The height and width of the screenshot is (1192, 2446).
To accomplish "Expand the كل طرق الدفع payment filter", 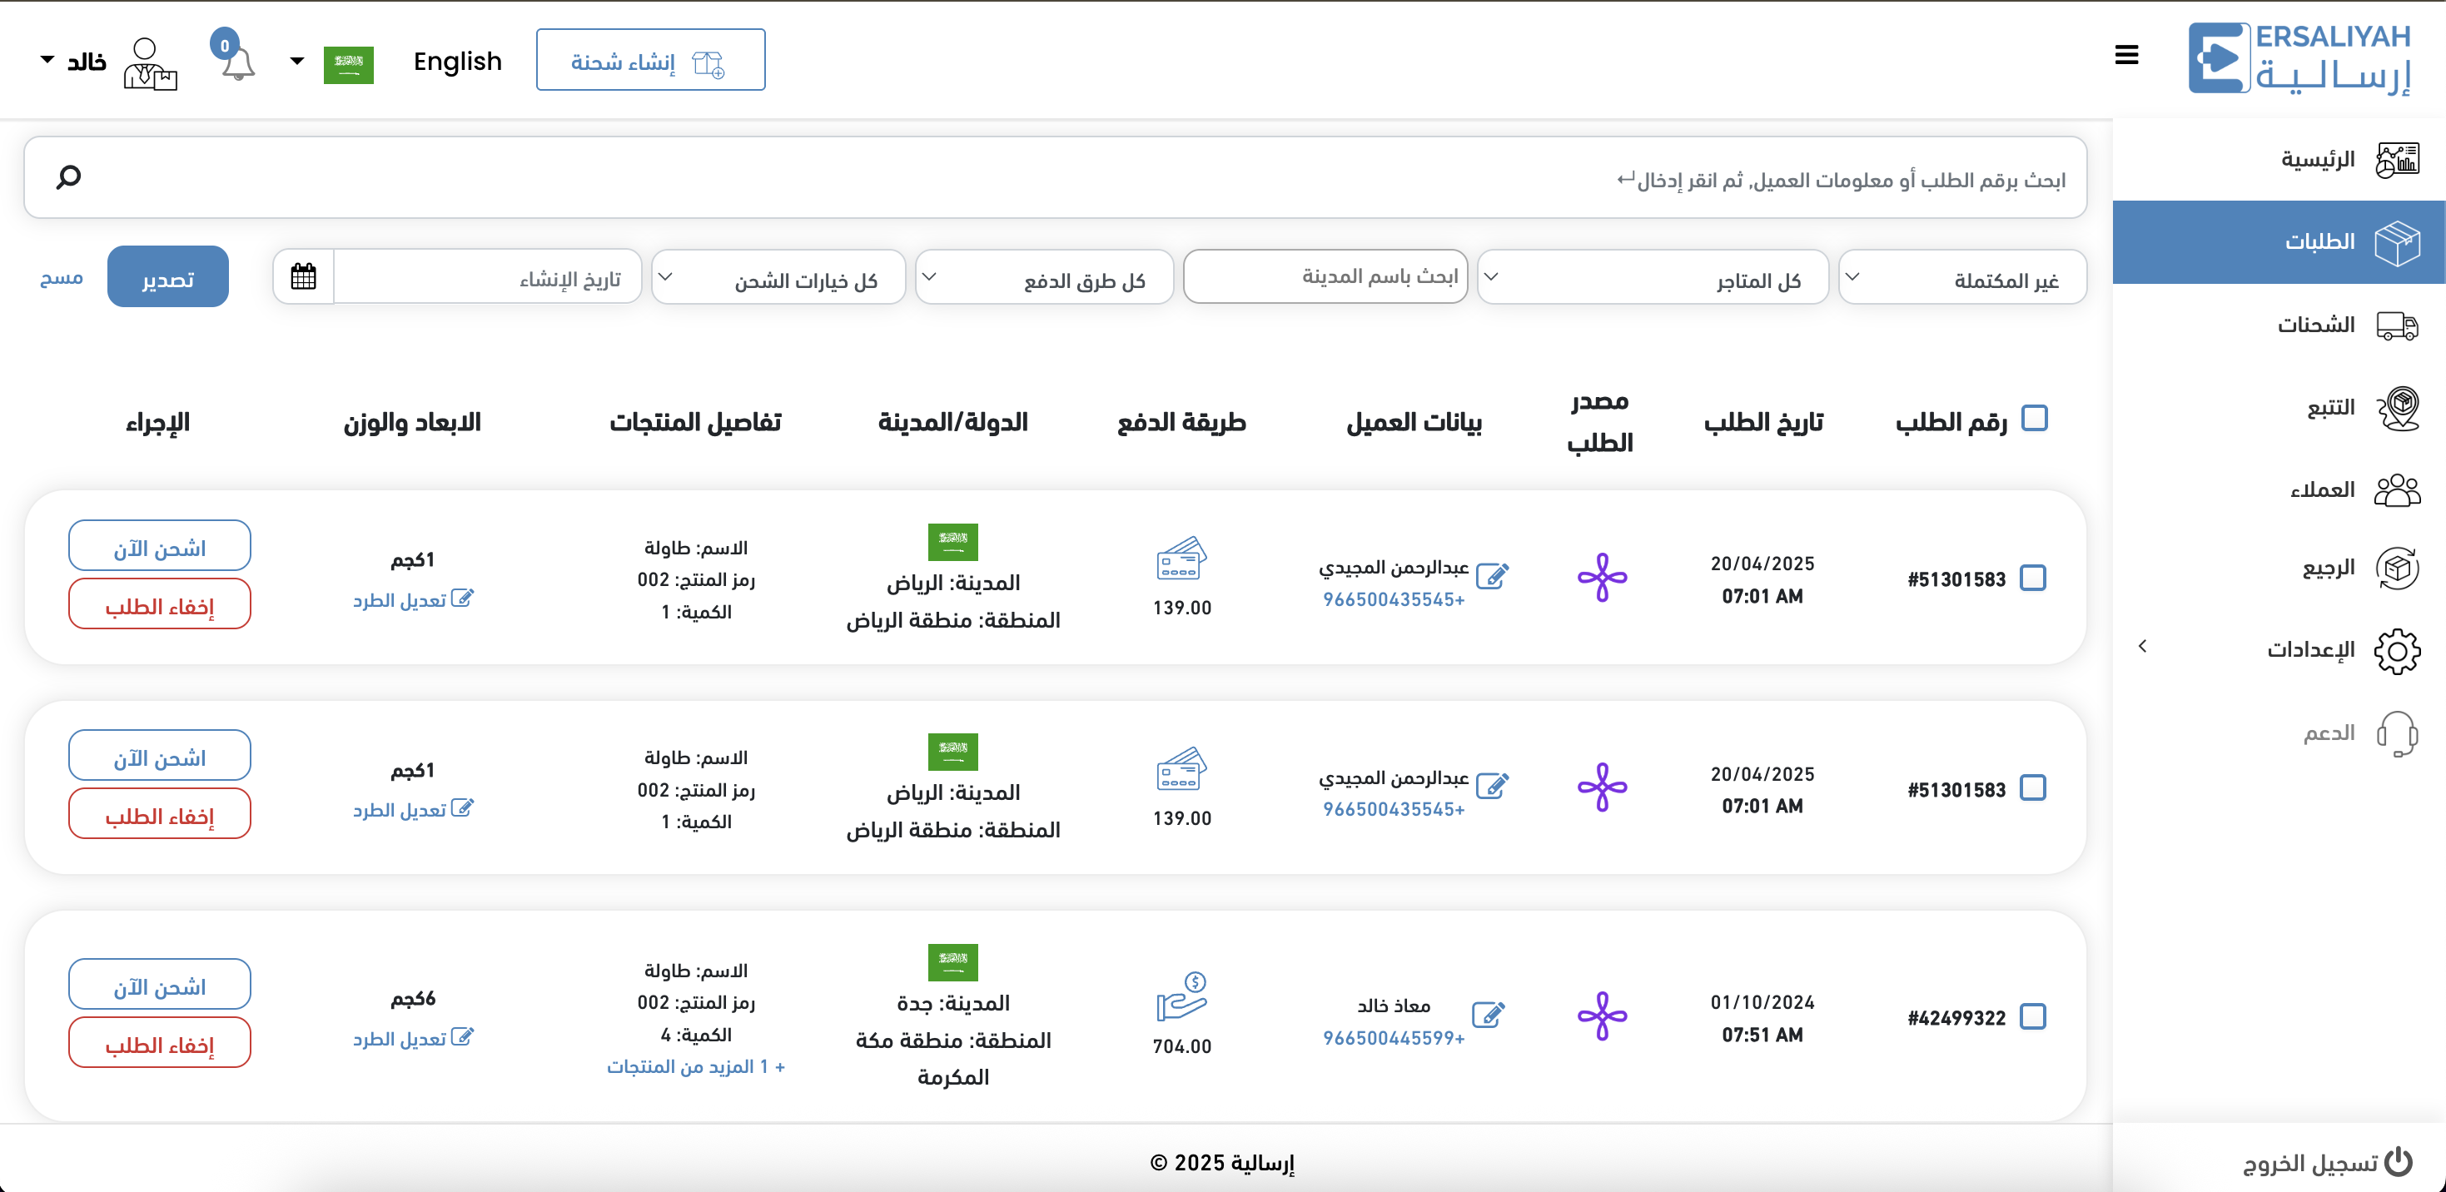I will 1043,278.
